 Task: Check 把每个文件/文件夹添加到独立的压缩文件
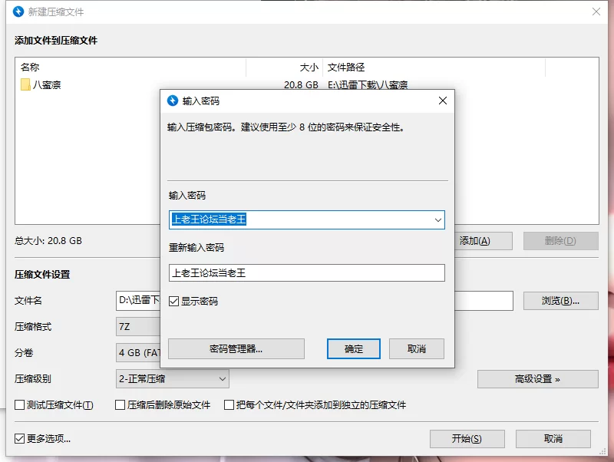point(229,405)
